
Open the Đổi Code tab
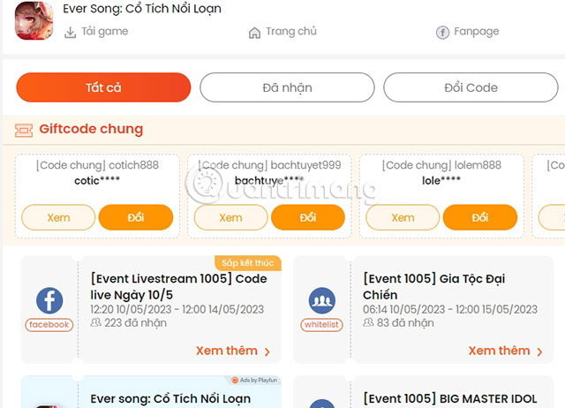pyautogui.click(x=471, y=87)
